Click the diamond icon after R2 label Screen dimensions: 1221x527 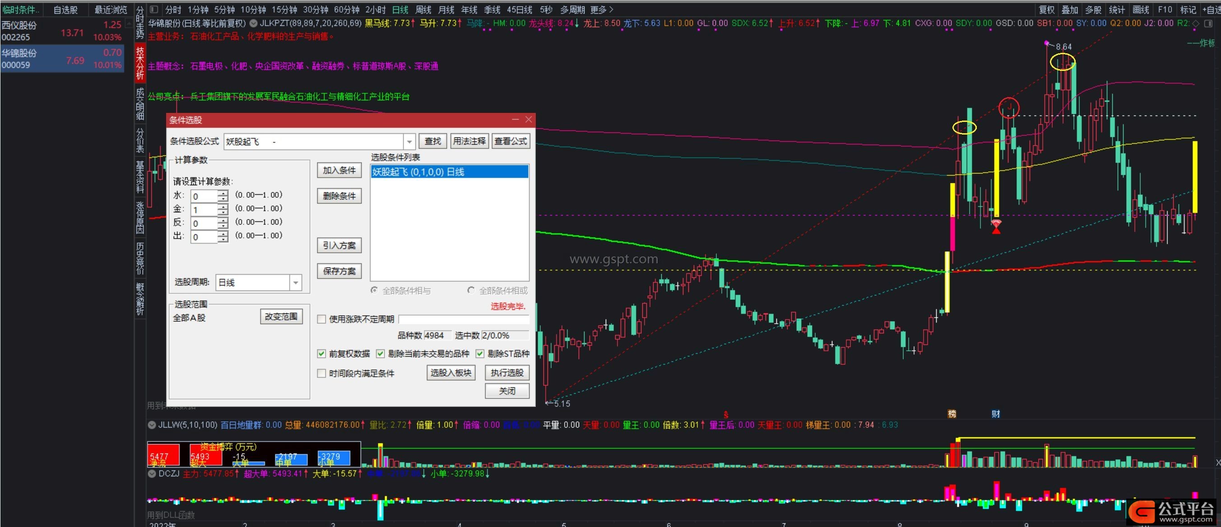(1196, 23)
